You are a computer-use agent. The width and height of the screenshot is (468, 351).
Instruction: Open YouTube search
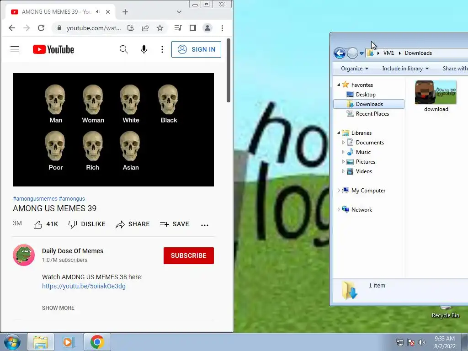[123, 49]
